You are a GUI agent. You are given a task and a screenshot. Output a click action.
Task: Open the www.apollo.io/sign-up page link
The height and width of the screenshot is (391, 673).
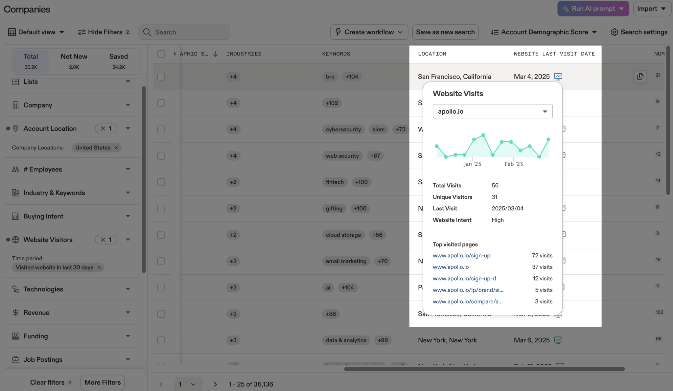tap(461, 255)
